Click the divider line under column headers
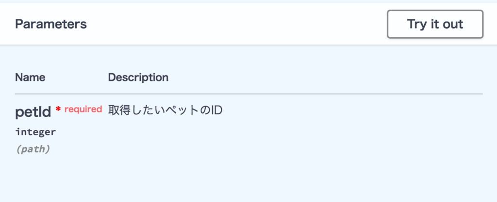 point(248,93)
